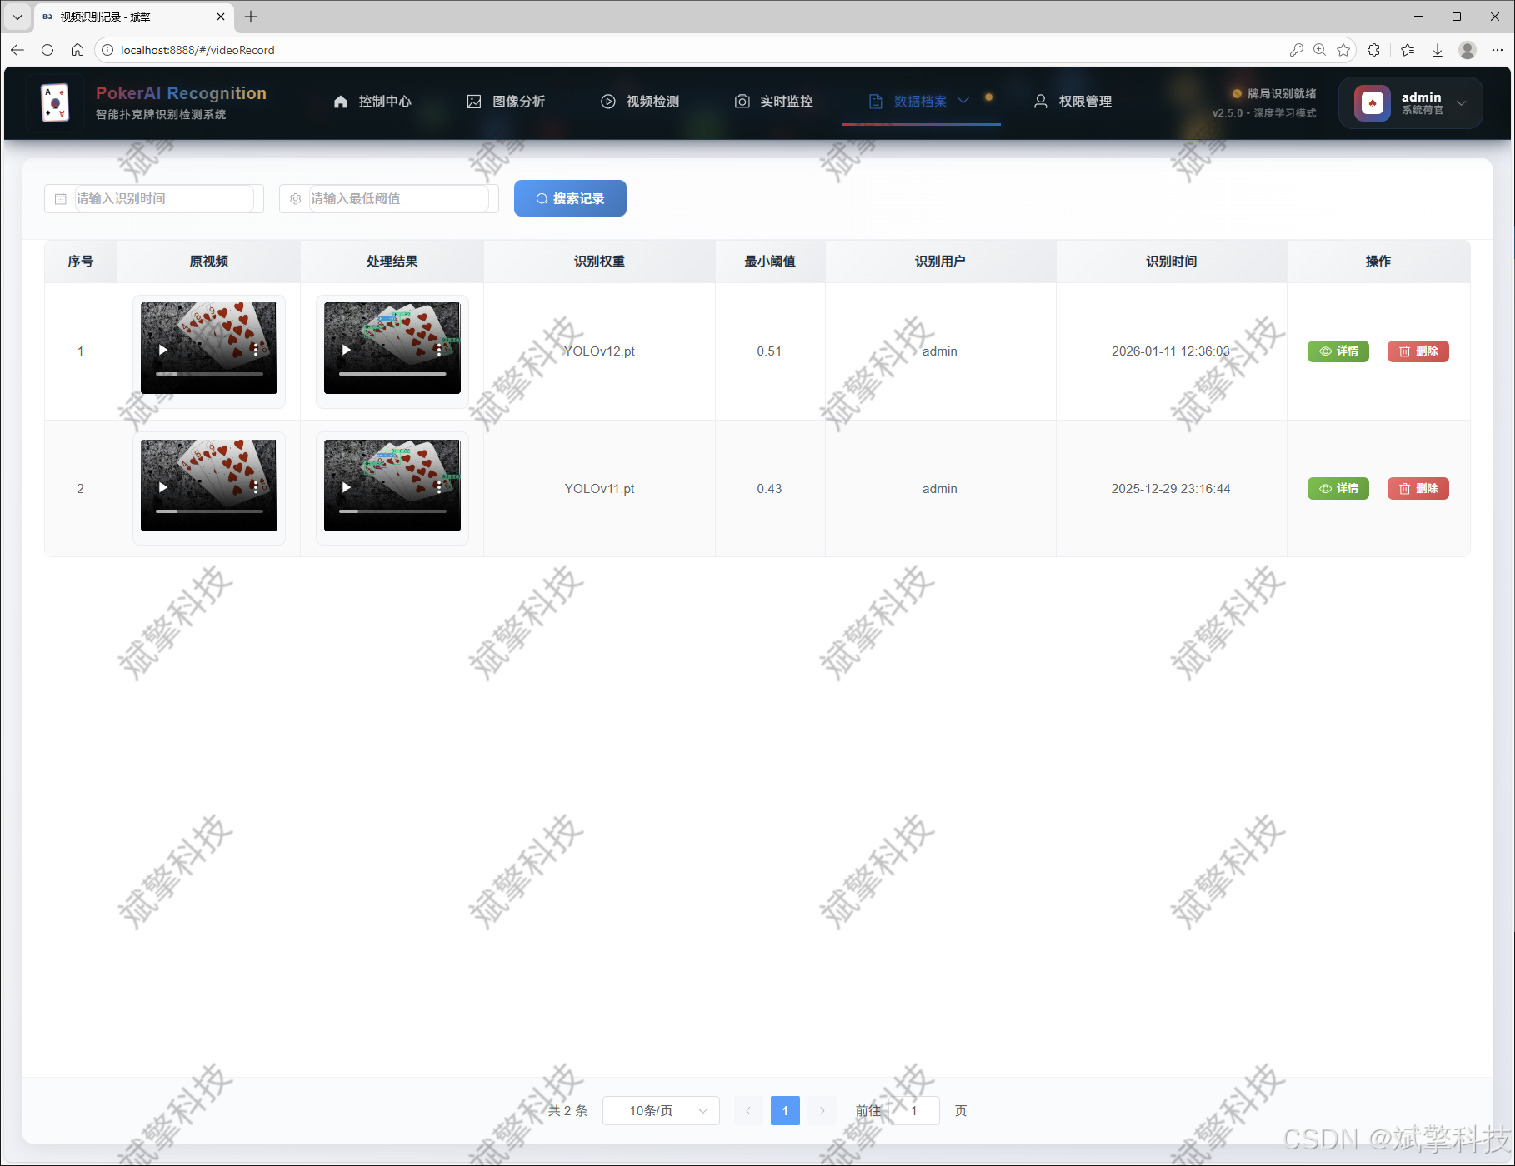This screenshot has width=1515, height=1166.
Task: Close the 视频识别记录 tab
Action: click(x=221, y=17)
